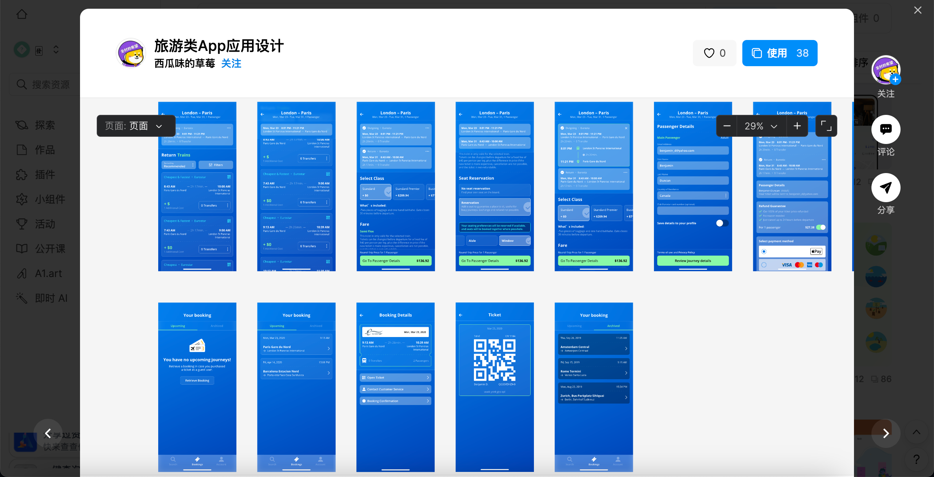Click the author avatar beside the title

tap(131, 53)
